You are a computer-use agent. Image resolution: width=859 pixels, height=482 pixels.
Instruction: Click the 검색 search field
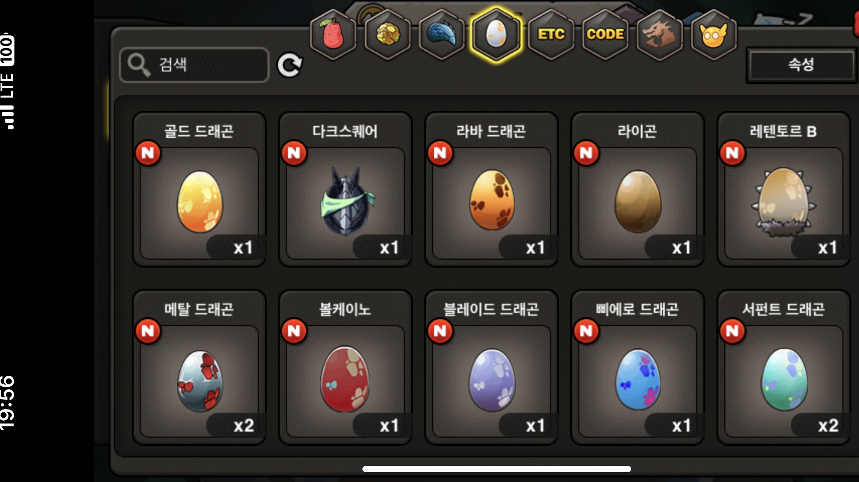click(194, 65)
